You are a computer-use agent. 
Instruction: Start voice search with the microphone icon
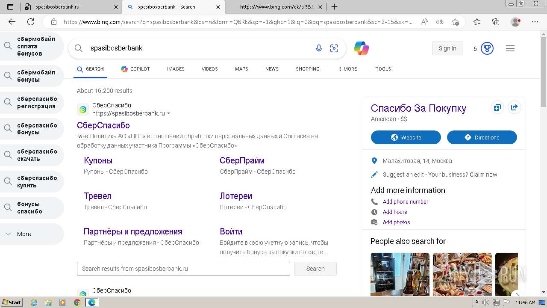pyautogui.click(x=319, y=48)
